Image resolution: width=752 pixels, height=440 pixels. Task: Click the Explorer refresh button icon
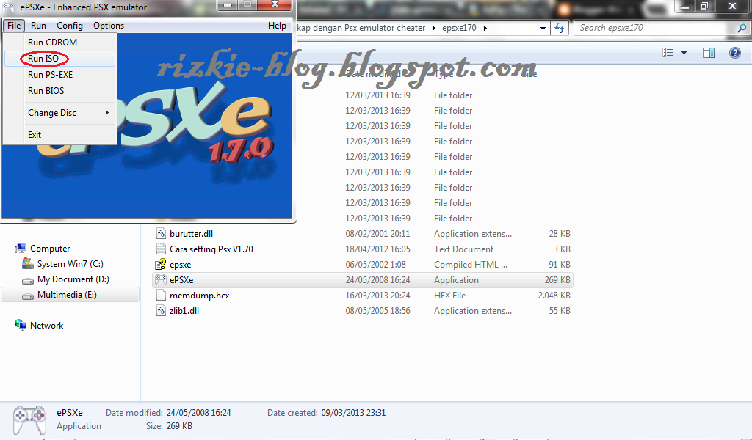559,29
